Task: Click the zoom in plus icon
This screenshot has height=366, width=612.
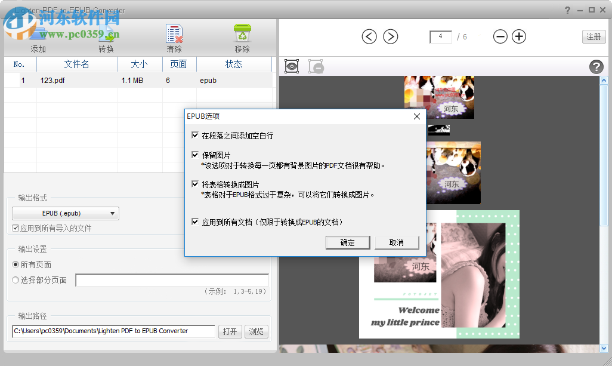Action: pyautogui.click(x=518, y=36)
